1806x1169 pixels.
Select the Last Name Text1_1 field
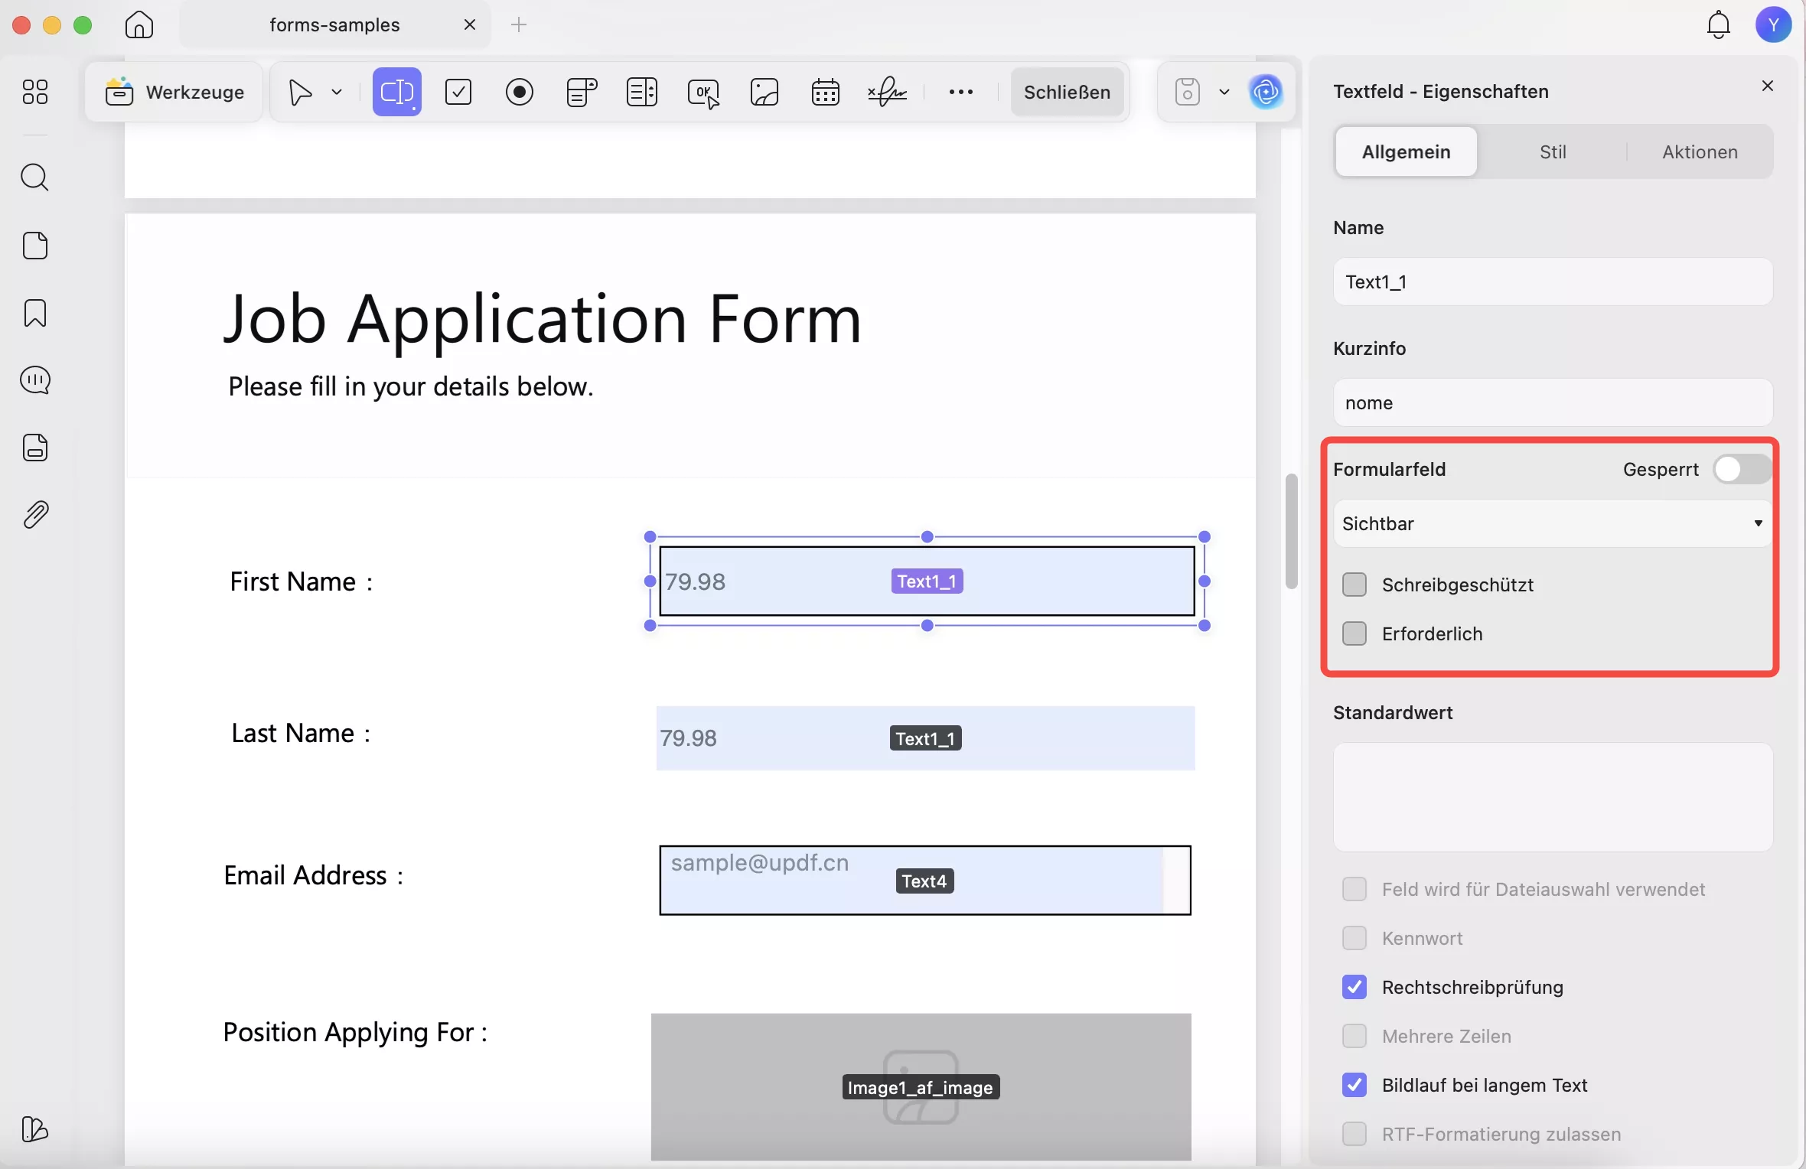click(925, 738)
